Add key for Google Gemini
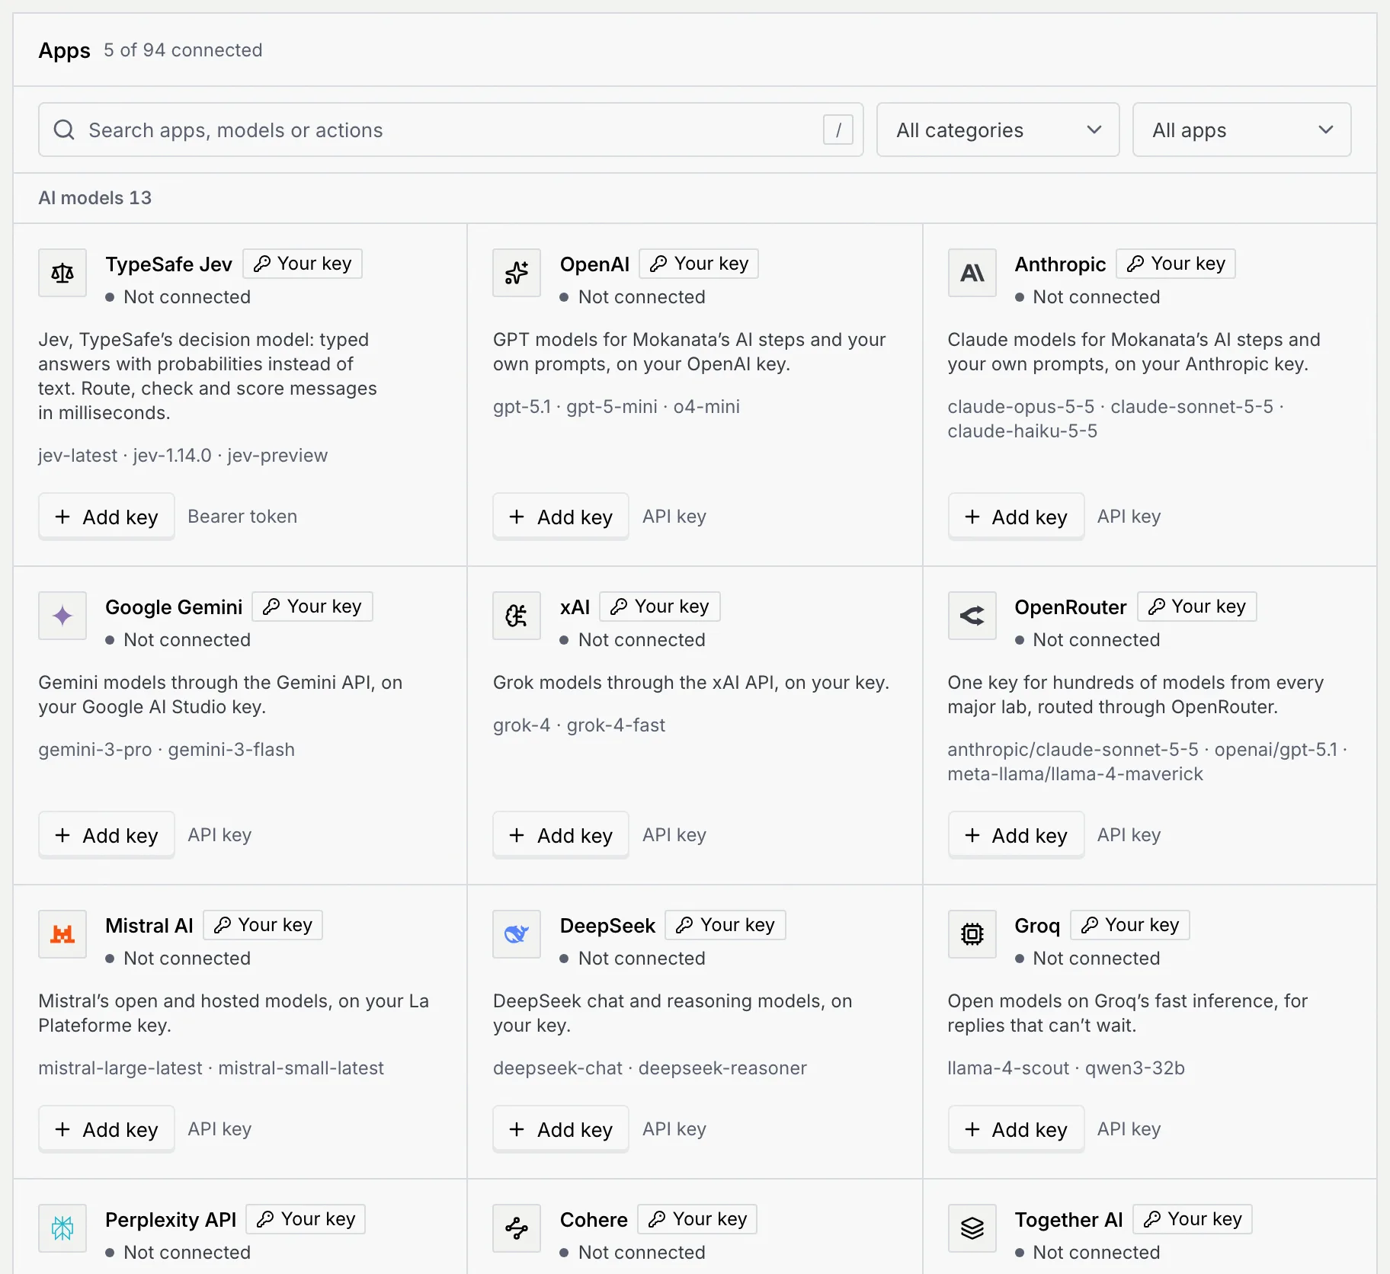Viewport: 1390px width, 1274px height. coord(107,835)
